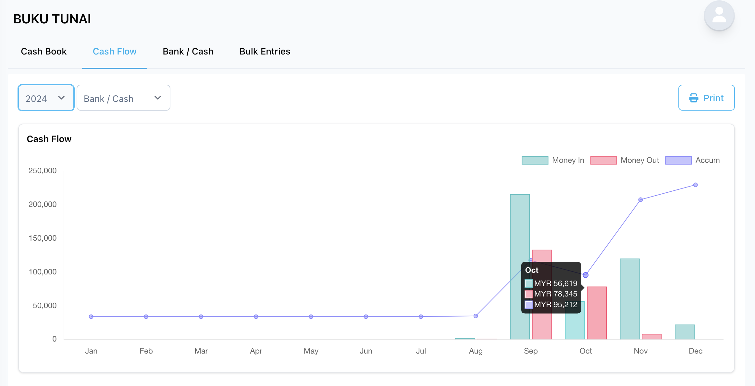Click the December Accum data point
Screen dimensions: 755x386
[x=695, y=185]
